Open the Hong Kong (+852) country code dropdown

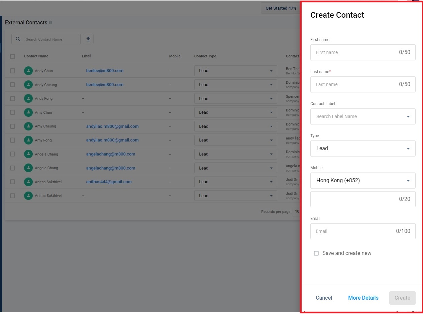click(x=362, y=181)
